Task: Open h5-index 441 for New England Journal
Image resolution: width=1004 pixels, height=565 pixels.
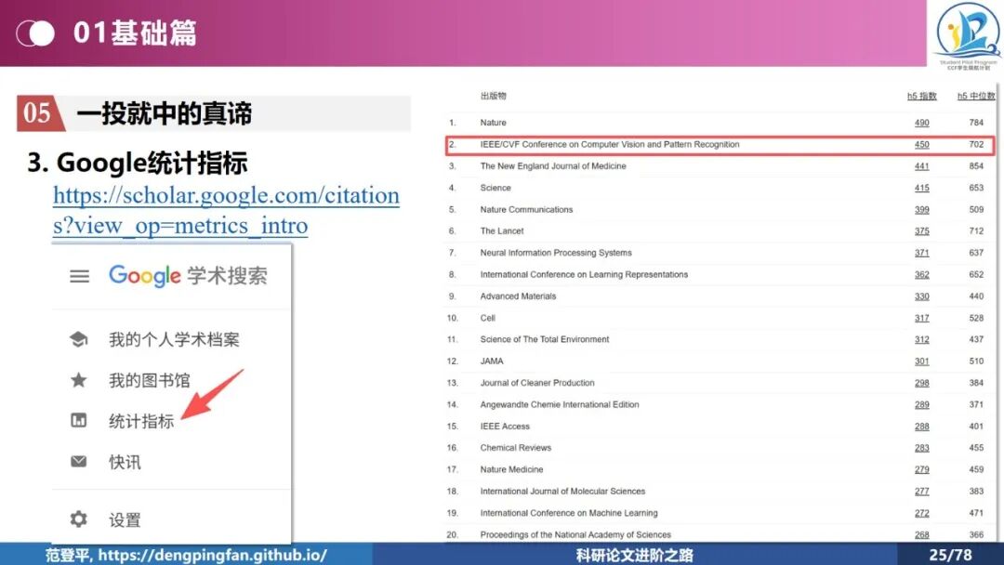Action: pyautogui.click(x=921, y=166)
